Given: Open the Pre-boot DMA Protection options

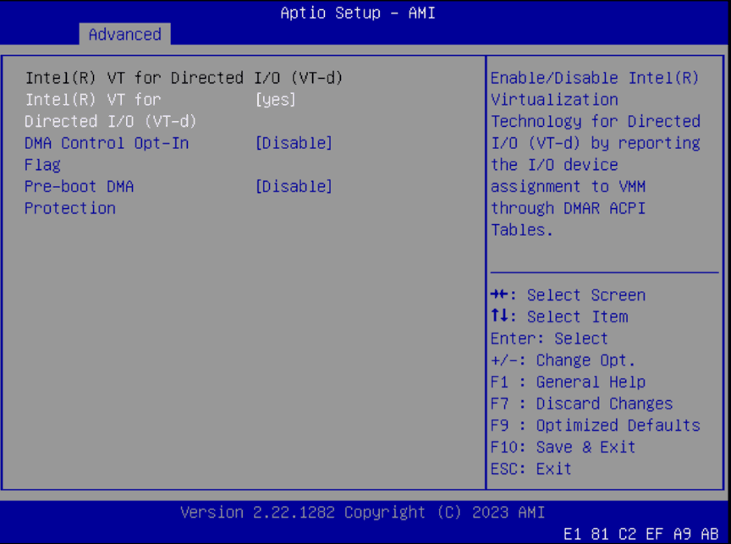Looking at the screenshot, I should [x=294, y=186].
